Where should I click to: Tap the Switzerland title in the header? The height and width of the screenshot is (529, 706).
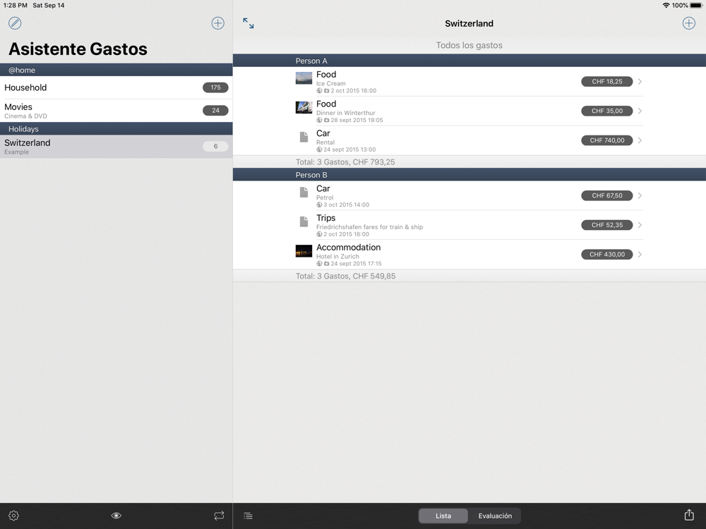coord(469,23)
